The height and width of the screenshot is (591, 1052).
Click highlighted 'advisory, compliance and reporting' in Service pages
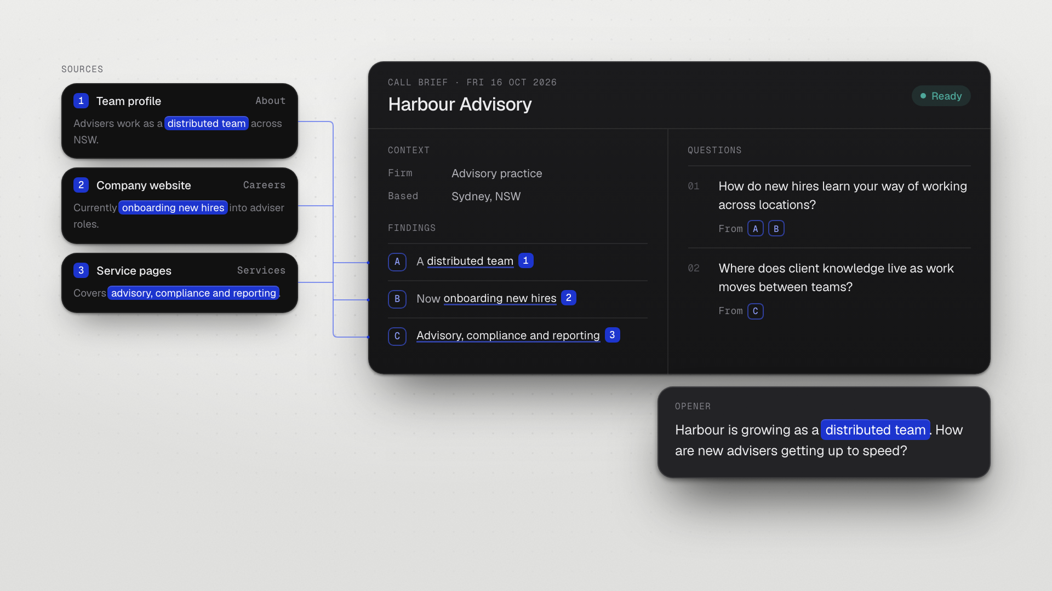(193, 293)
